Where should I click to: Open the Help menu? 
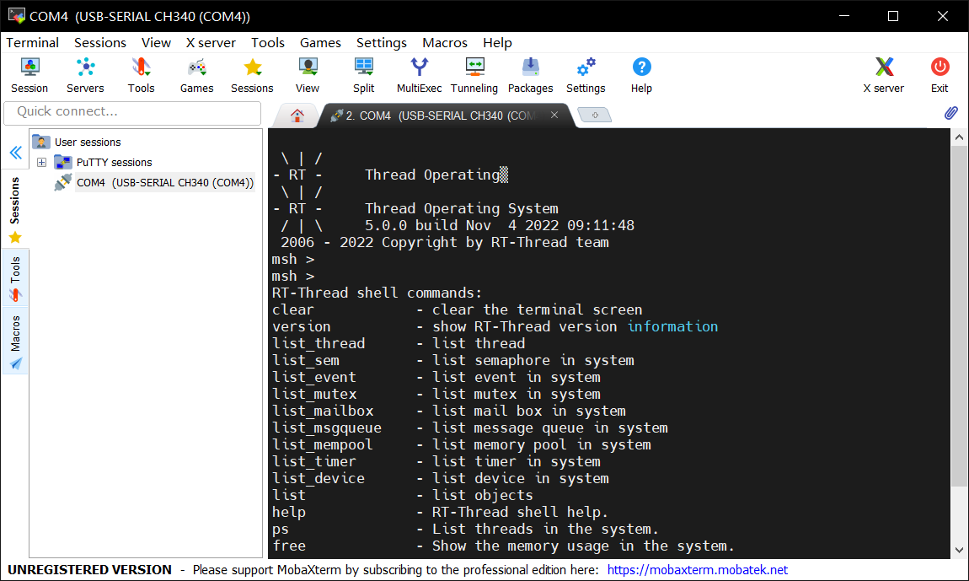tap(497, 43)
